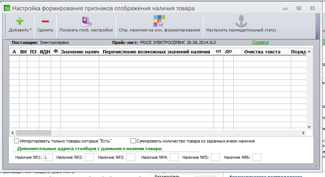Click the Наличие №2 input field

coord(89,157)
